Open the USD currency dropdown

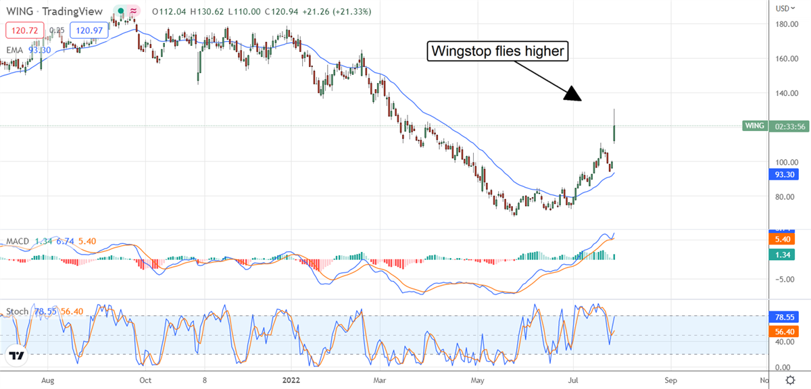tap(786, 8)
